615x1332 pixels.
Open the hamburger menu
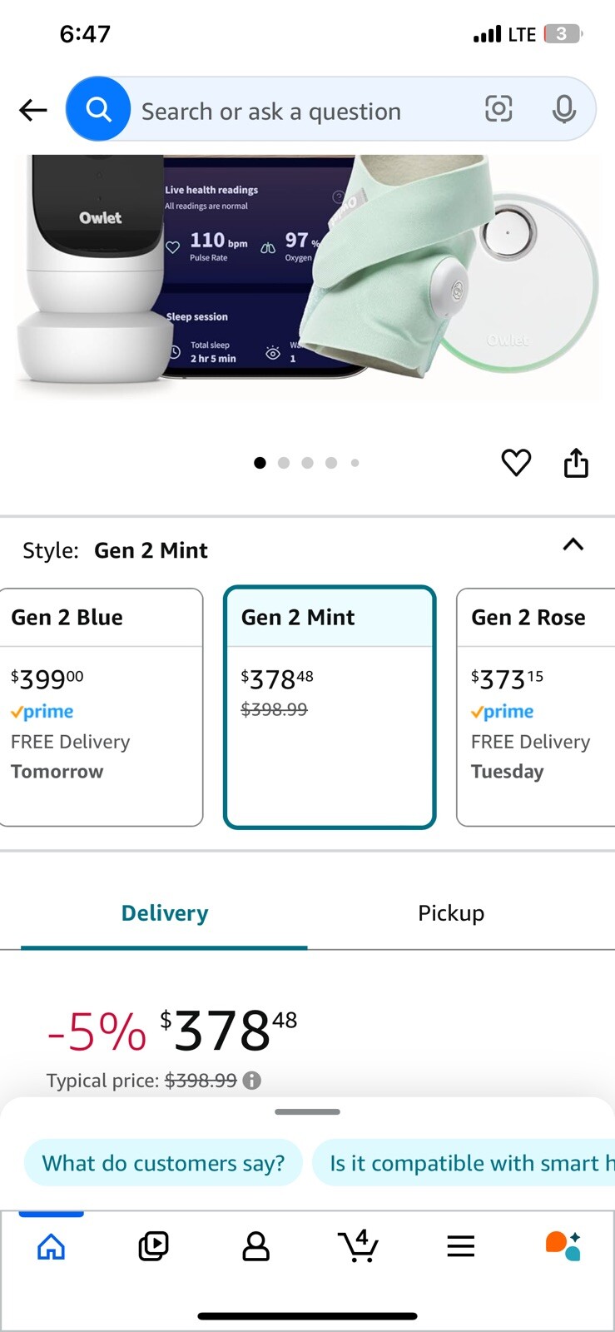point(460,1246)
